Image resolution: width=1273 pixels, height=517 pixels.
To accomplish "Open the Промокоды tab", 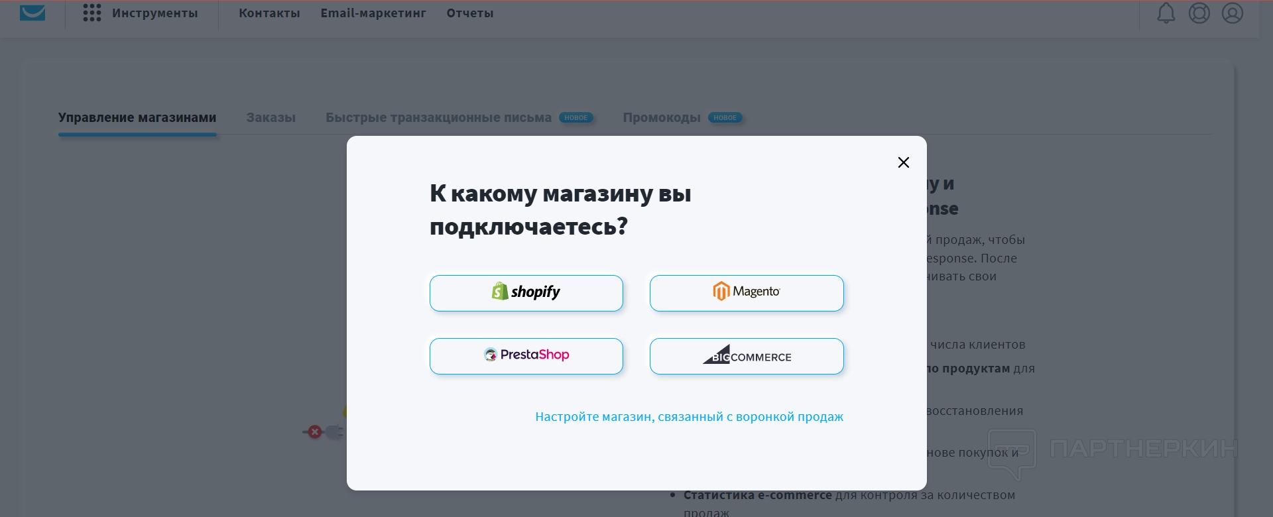I will coord(682,117).
